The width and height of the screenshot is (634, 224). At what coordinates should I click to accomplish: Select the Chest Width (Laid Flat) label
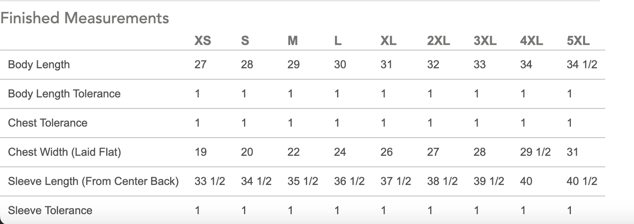64,152
